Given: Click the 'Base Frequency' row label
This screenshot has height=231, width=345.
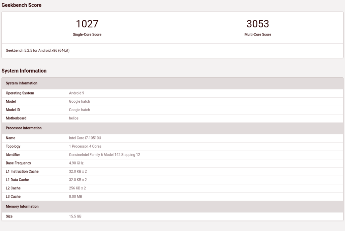Looking at the screenshot, I should [x=18, y=163].
